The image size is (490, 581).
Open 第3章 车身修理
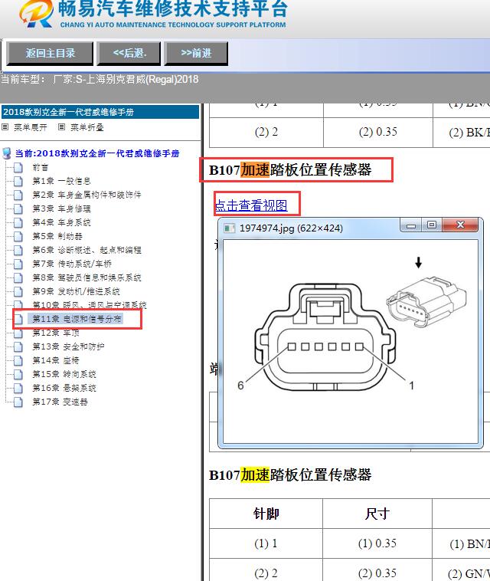click(61, 208)
